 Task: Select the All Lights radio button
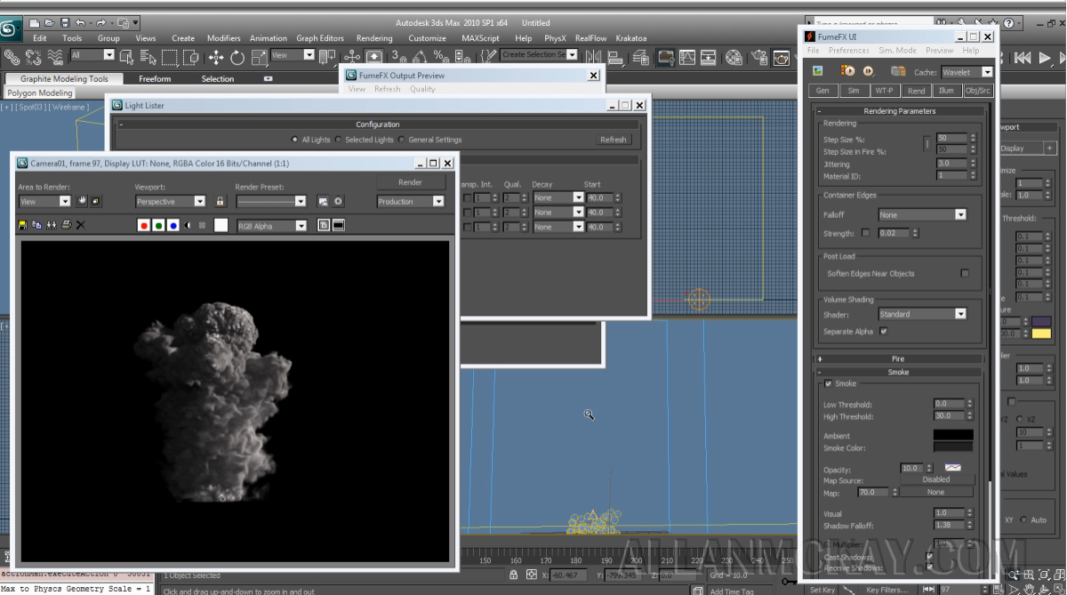click(295, 140)
